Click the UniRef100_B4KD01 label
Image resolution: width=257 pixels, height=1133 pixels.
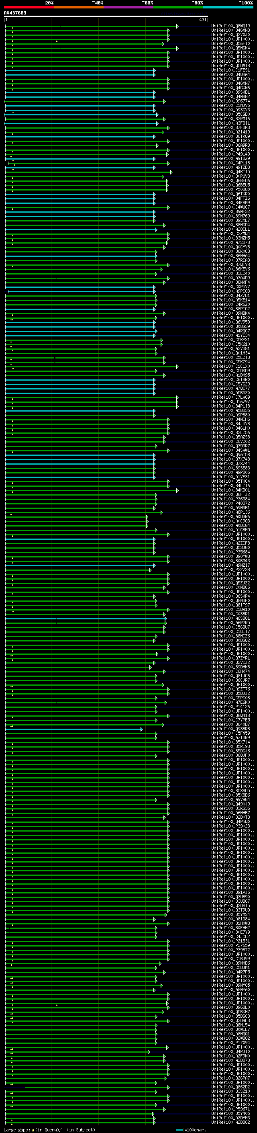230,490
